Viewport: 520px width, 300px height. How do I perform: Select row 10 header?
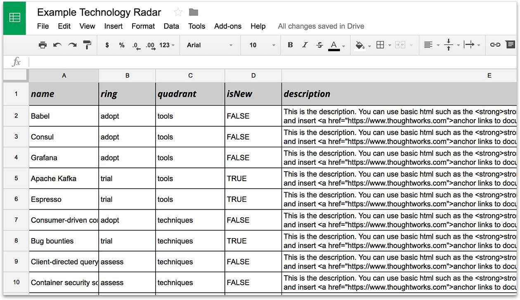16,282
